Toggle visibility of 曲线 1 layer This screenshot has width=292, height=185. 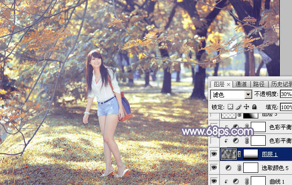pyautogui.click(x=214, y=181)
